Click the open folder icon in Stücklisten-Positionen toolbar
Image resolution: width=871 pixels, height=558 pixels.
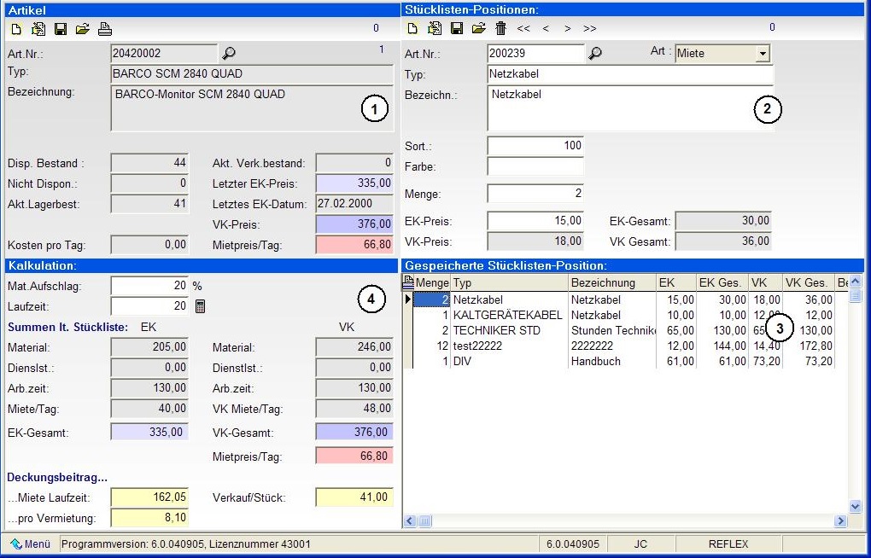coord(479,28)
